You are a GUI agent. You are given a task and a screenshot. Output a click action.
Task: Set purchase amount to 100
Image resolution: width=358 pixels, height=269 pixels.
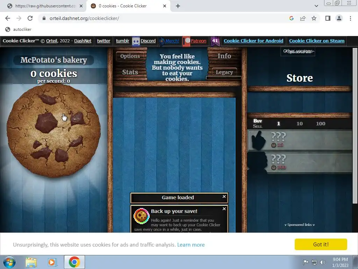coord(321,124)
